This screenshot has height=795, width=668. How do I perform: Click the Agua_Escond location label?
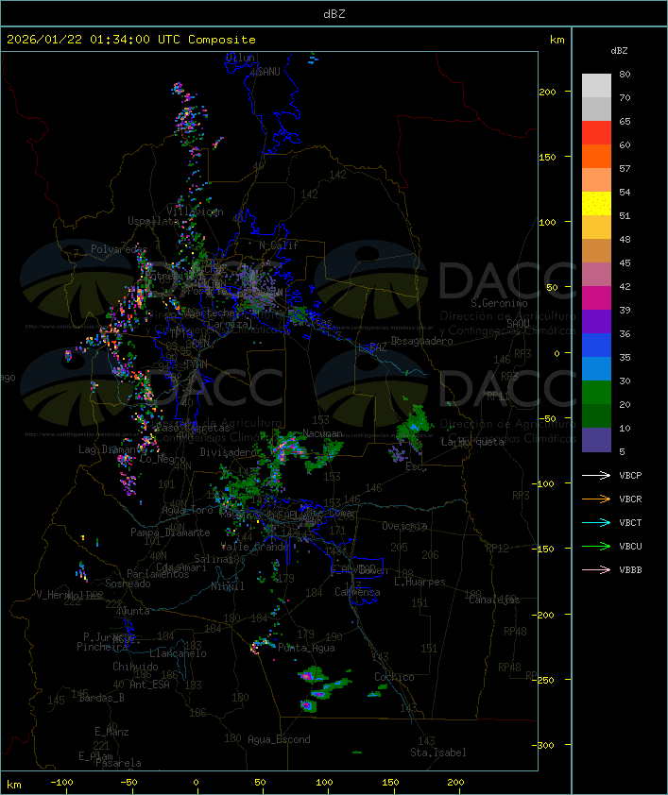pyautogui.click(x=279, y=739)
